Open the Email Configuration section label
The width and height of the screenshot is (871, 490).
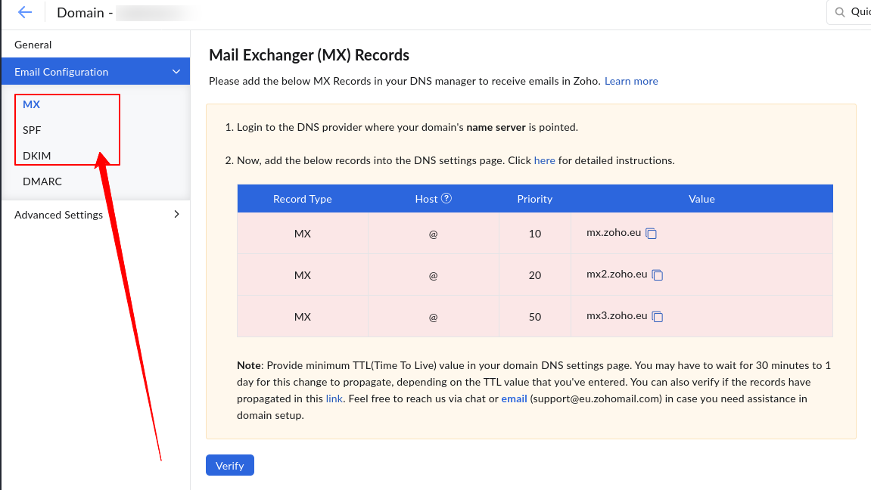tap(61, 72)
